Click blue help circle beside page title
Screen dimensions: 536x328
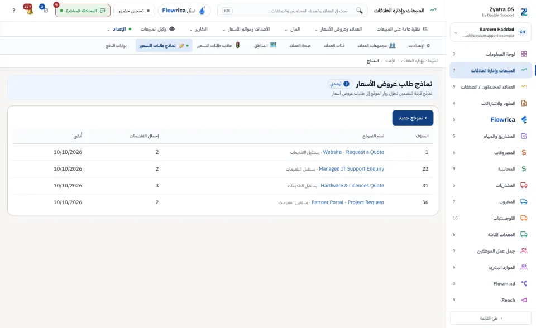click(x=346, y=84)
